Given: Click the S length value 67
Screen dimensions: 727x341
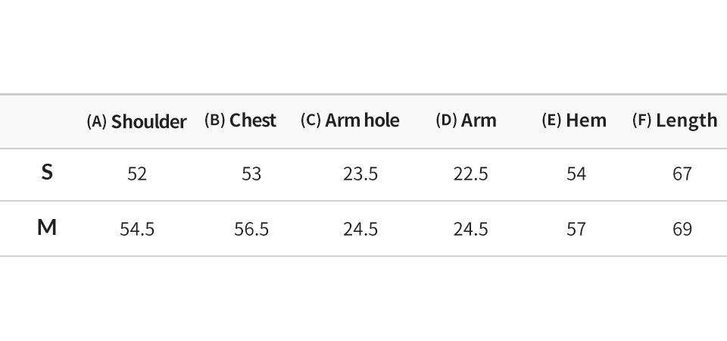Looking at the screenshot, I should 682,174.
